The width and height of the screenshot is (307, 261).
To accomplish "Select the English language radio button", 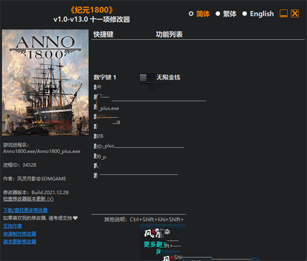I will [x=244, y=14].
